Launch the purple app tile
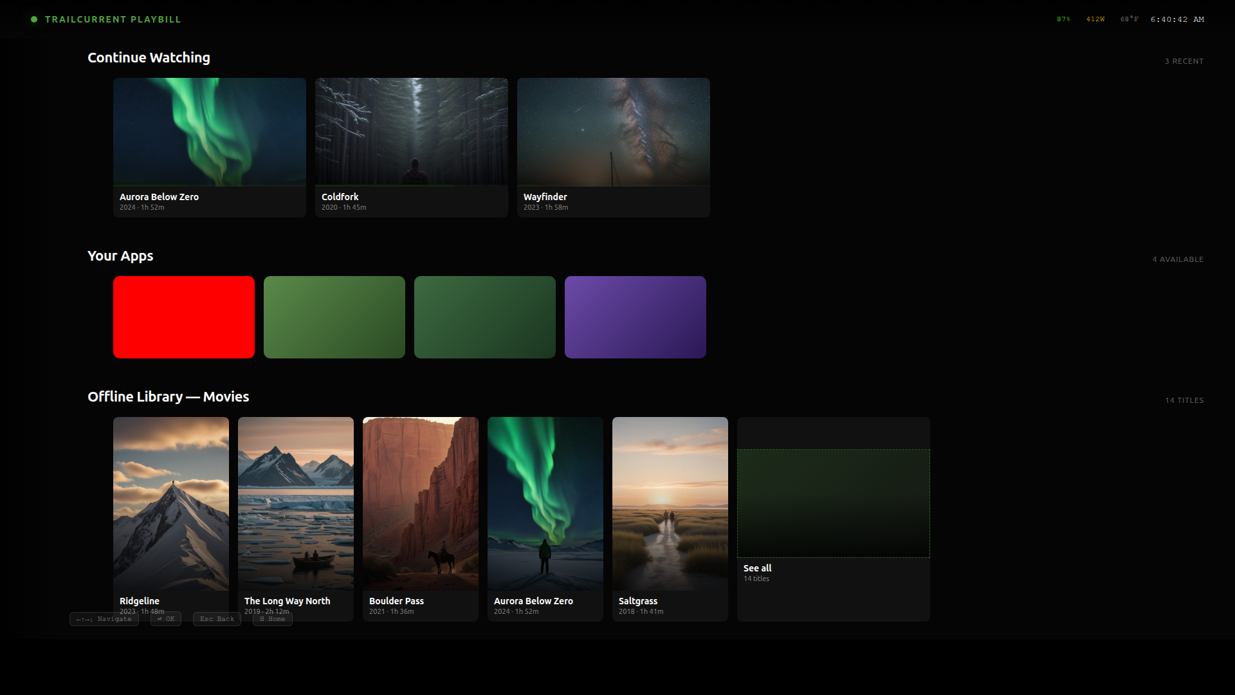This screenshot has width=1235, height=695. (636, 317)
